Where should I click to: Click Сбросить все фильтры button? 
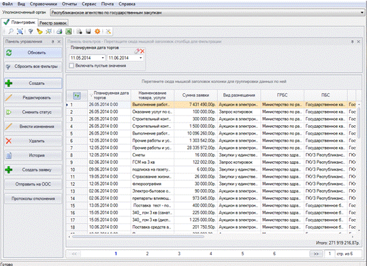[33, 67]
